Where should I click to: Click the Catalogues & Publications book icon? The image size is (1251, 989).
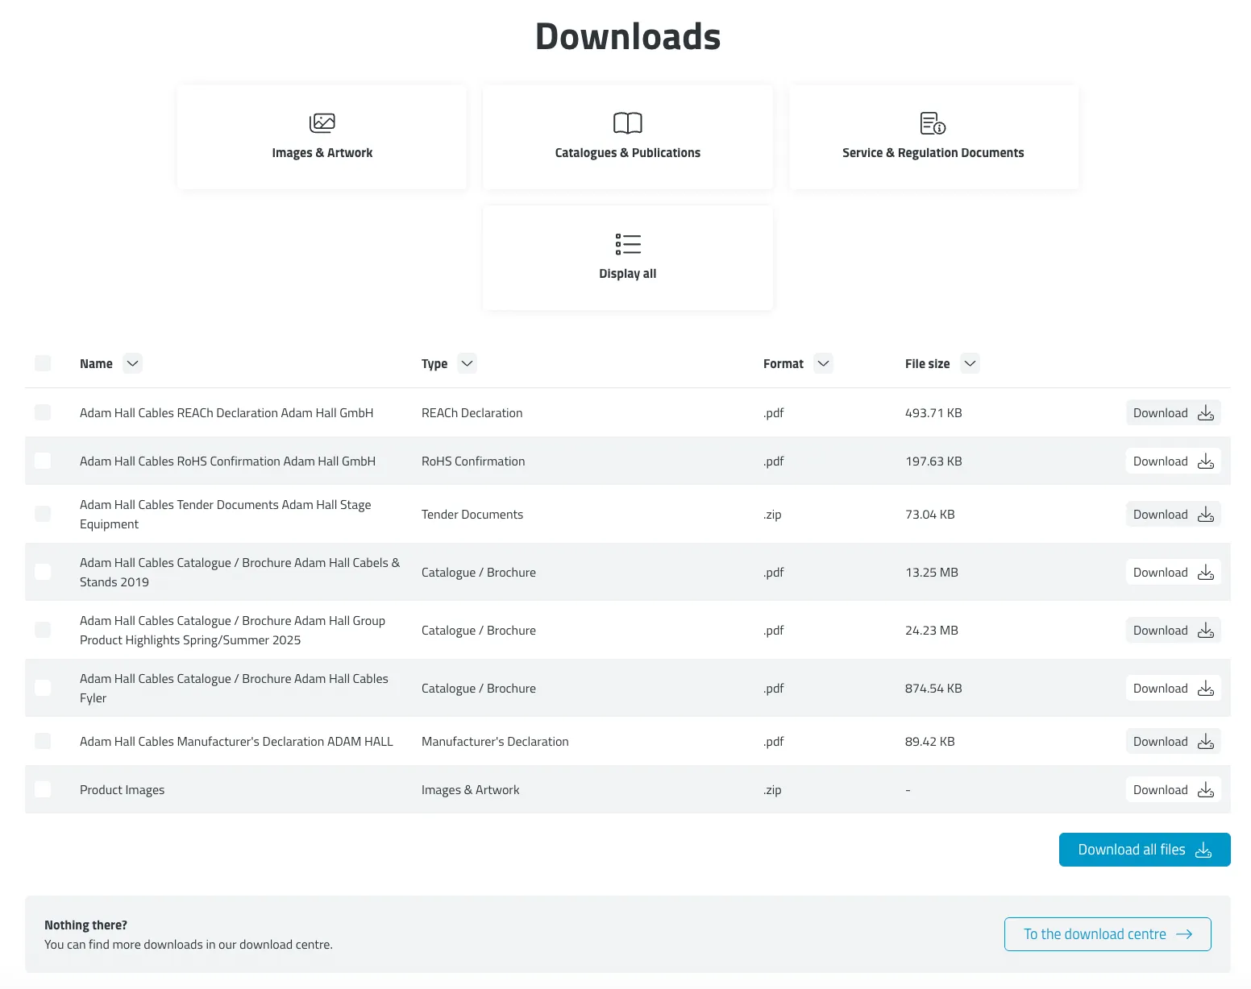click(x=627, y=123)
